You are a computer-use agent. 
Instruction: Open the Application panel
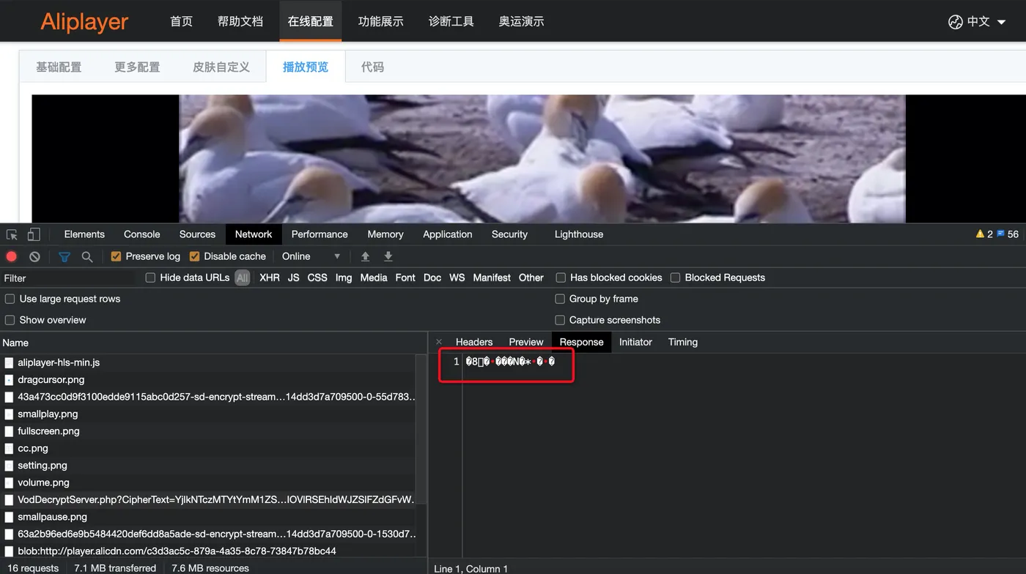(447, 234)
